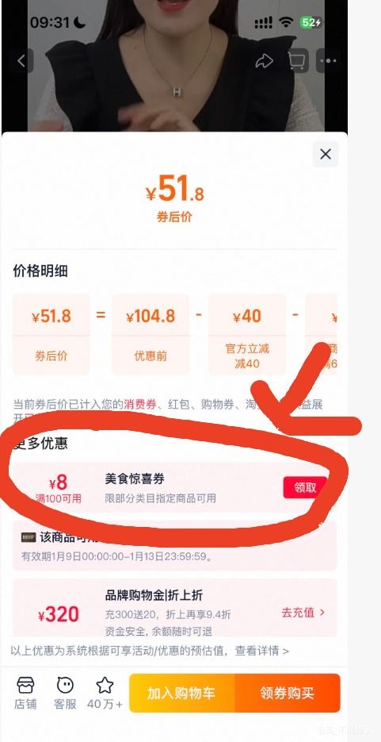This screenshot has height=742, width=381.
Task: Tap the 该商品可用 coupon validity row
Action: [175, 546]
